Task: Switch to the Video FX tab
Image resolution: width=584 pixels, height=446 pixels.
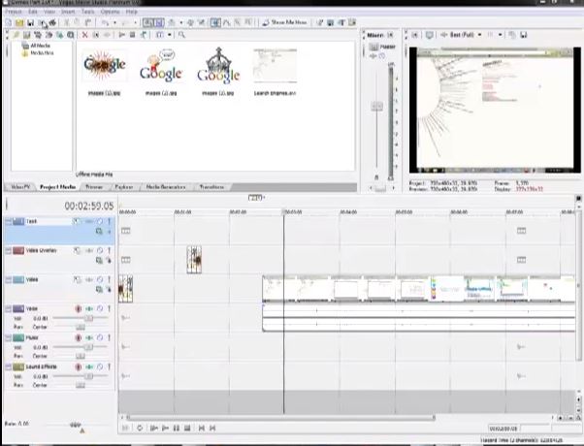Action: 20,187
